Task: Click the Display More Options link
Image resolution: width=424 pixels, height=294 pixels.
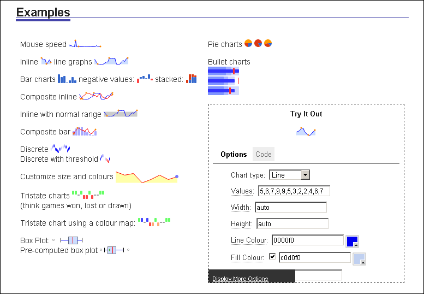Action: 240,279
